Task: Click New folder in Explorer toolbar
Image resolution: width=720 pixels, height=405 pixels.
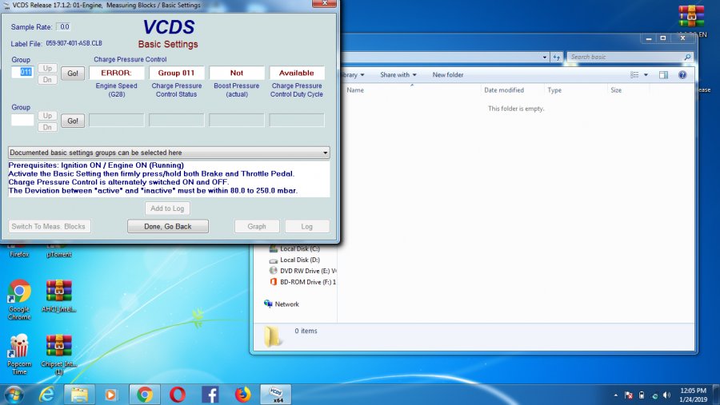Action: pyautogui.click(x=448, y=75)
